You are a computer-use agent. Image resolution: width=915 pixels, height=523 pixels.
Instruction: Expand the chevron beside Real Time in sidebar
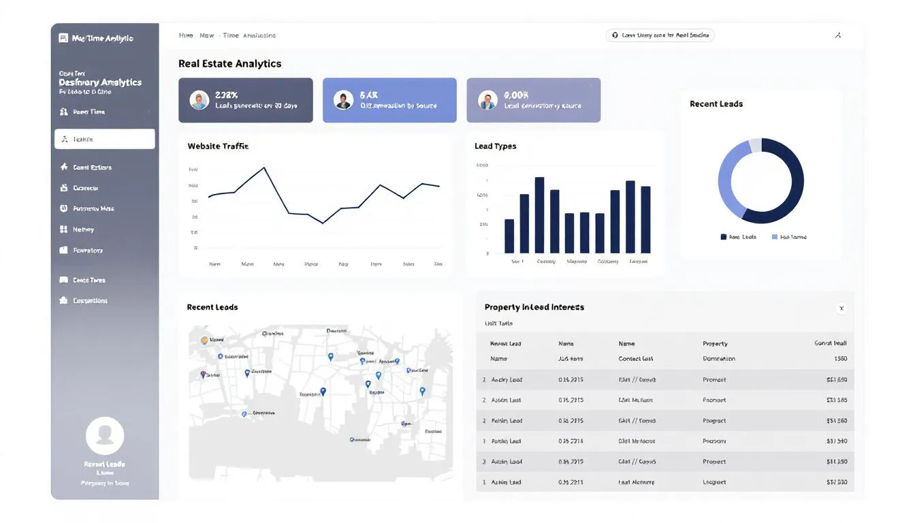[150, 111]
